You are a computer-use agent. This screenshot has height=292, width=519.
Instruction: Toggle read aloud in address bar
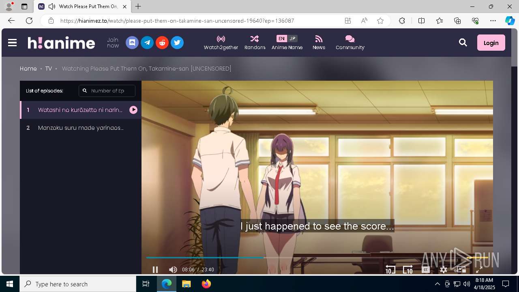[x=364, y=21]
